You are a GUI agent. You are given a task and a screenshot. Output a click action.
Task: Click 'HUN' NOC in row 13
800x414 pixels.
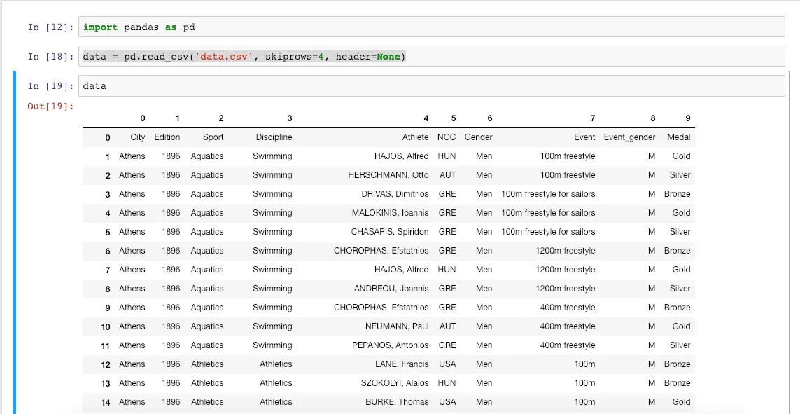click(447, 383)
